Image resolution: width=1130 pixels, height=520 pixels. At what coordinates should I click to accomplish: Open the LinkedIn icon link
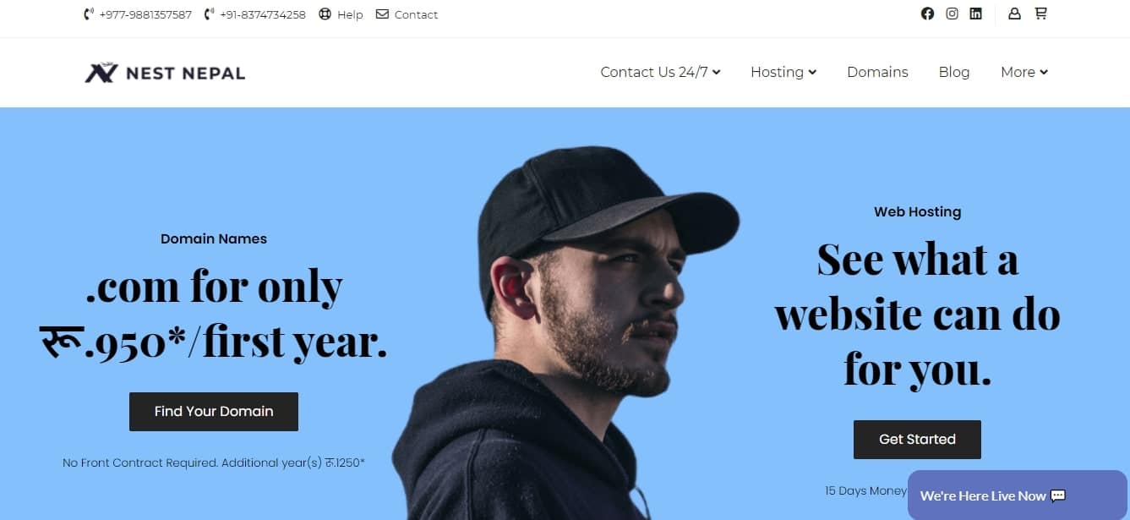[975, 14]
